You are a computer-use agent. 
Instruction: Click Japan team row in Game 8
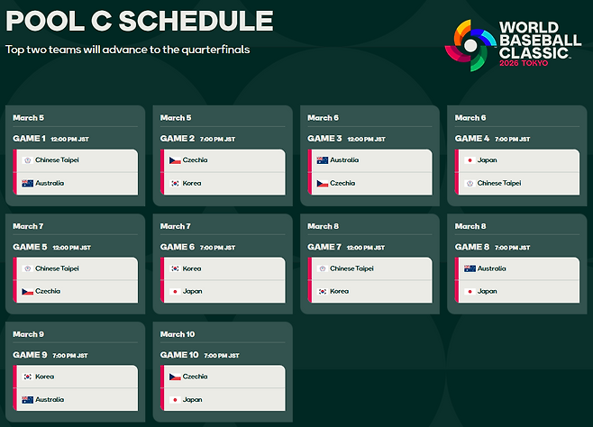[518, 291]
